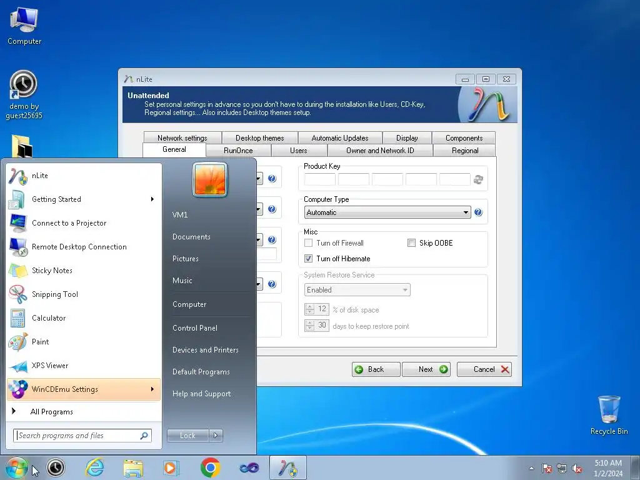Open RunOnce tab

coord(238,150)
